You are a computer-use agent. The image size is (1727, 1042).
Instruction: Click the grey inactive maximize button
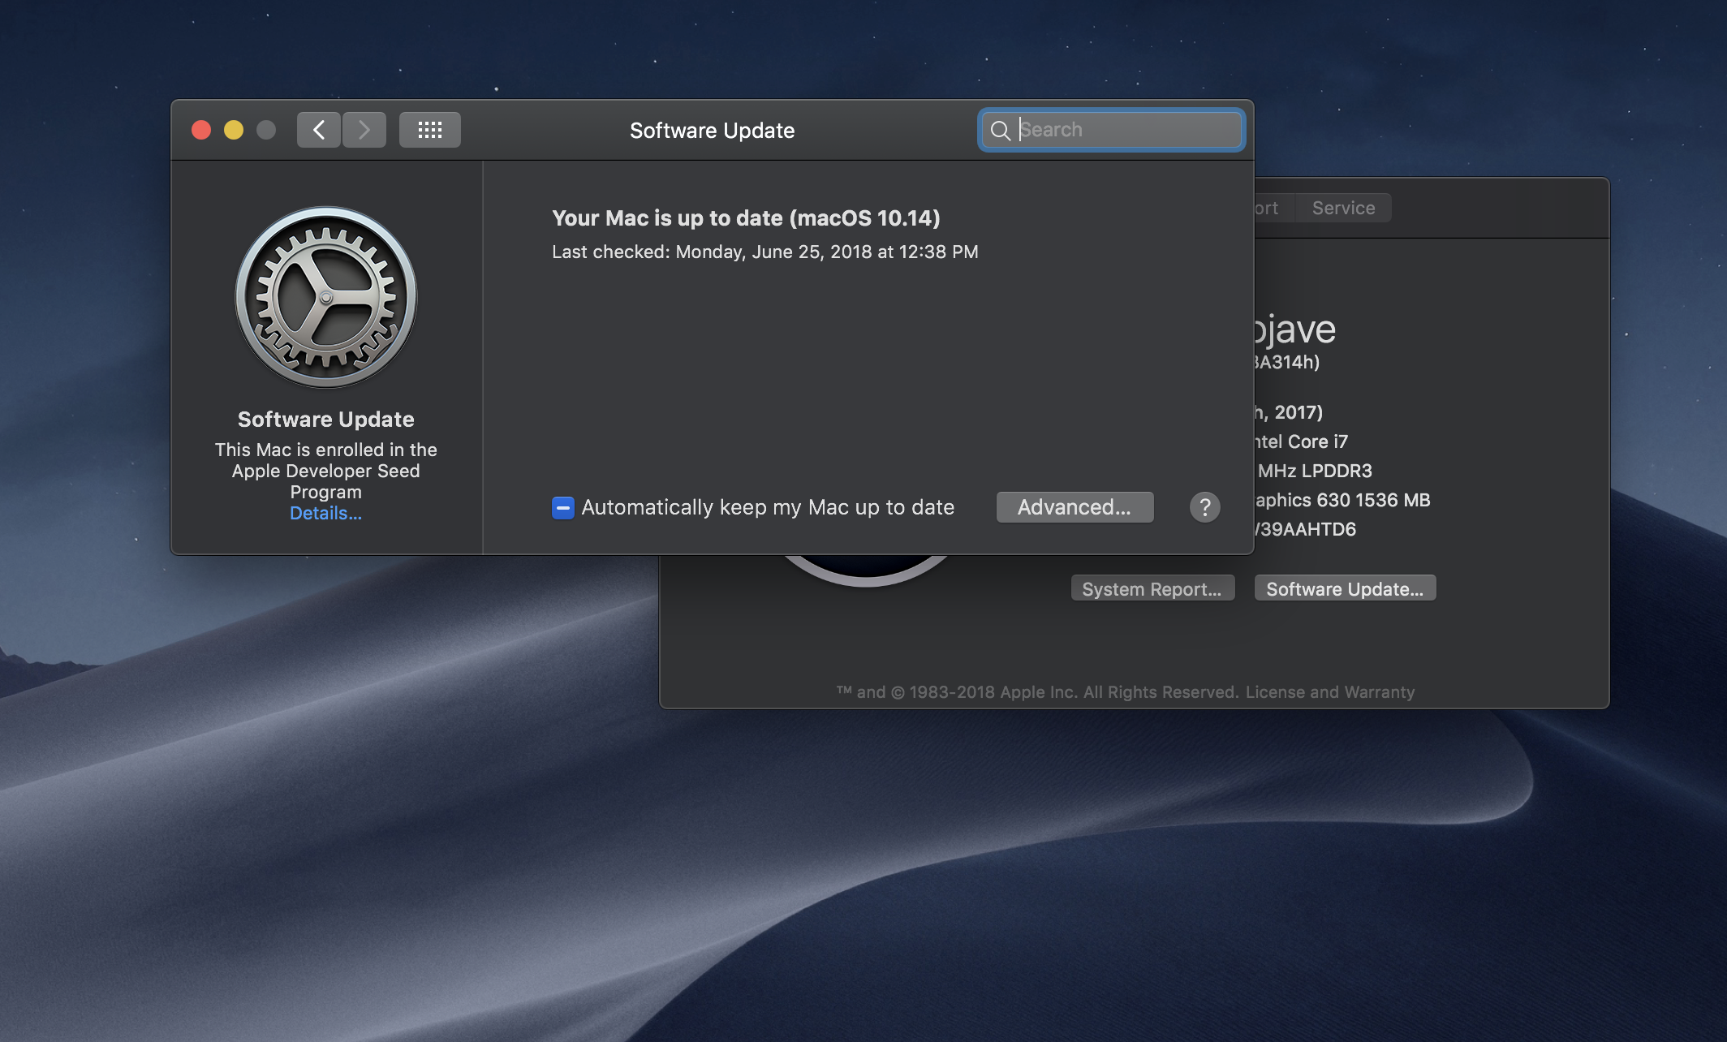click(264, 127)
